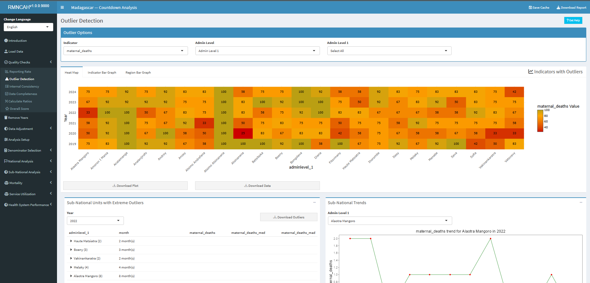590x283 pixels.
Task: Open the Indicator maternal_deaths dropdown
Action: pos(126,51)
